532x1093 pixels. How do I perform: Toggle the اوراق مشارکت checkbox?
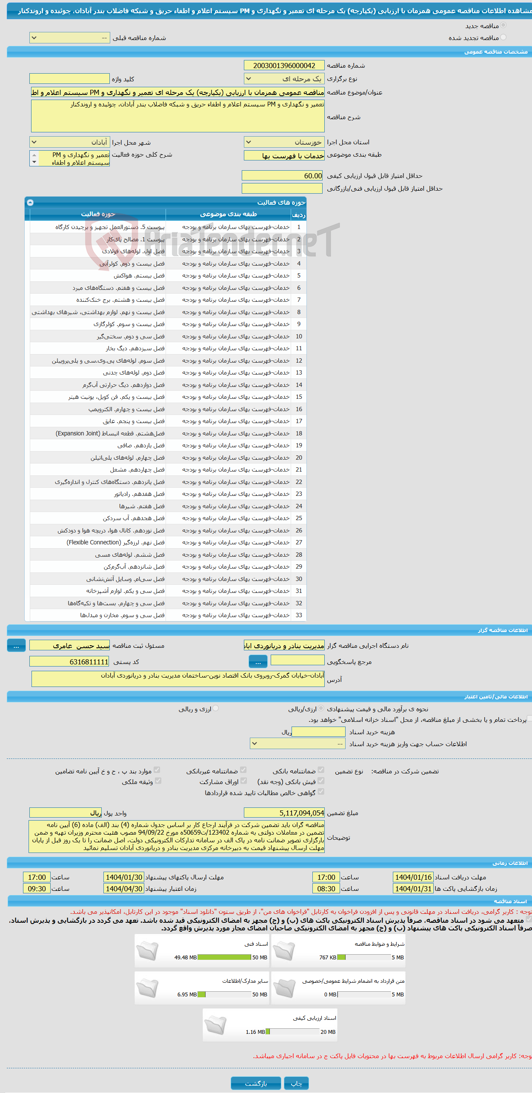coord(243,781)
